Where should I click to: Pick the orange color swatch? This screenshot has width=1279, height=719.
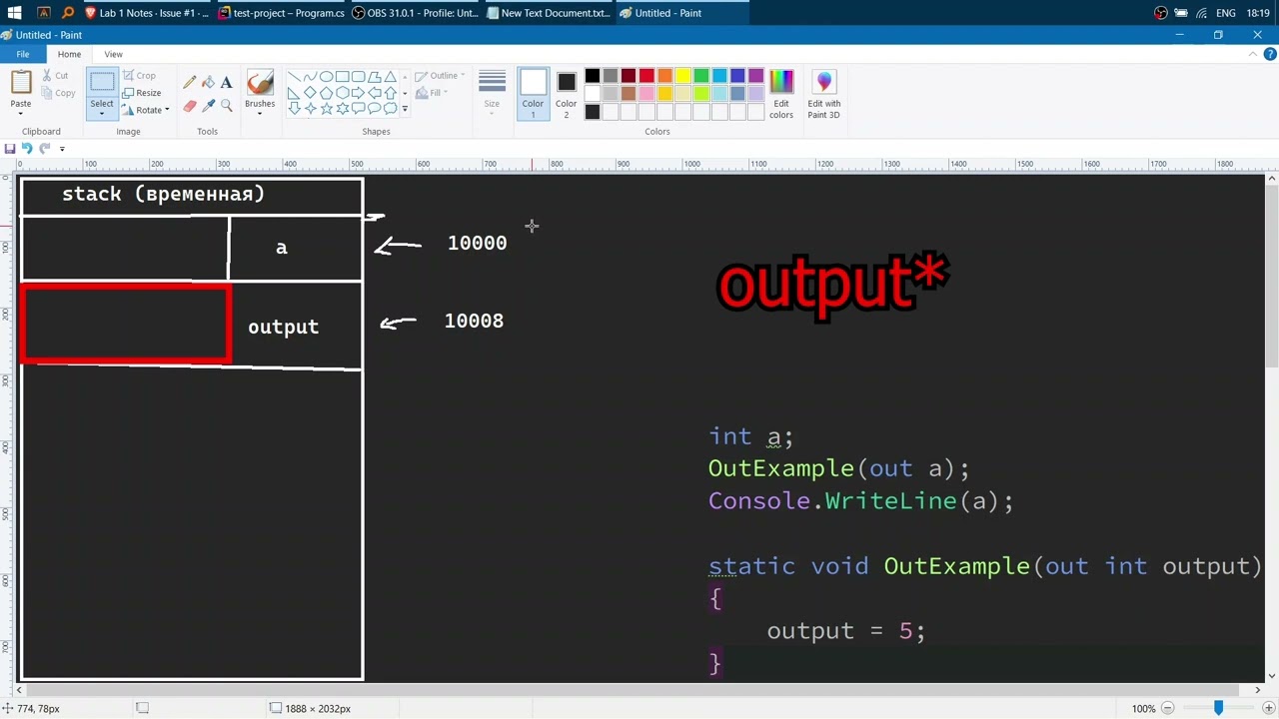click(x=664, y=76)
